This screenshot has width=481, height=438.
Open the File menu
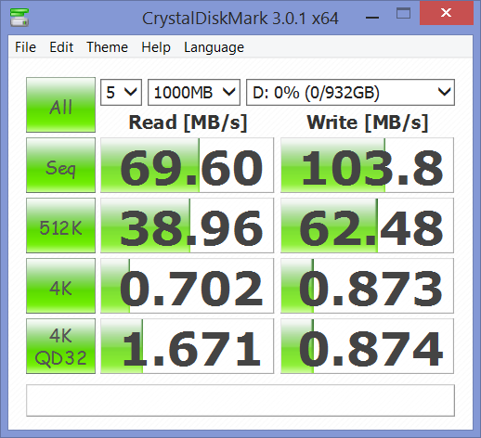click(x=25, y=47)
